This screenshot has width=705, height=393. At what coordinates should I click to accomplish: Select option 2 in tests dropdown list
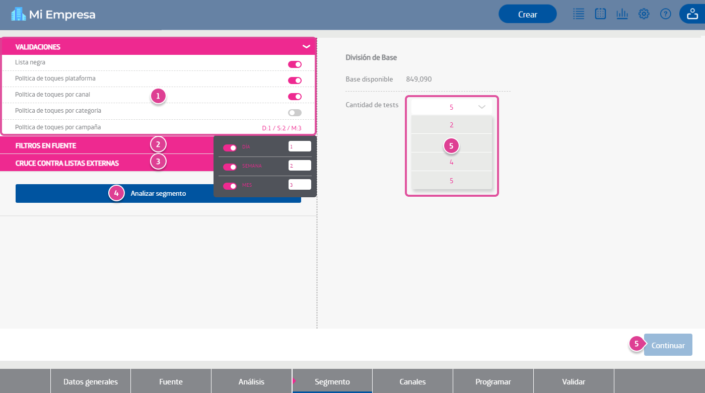(x=451, y=125)
